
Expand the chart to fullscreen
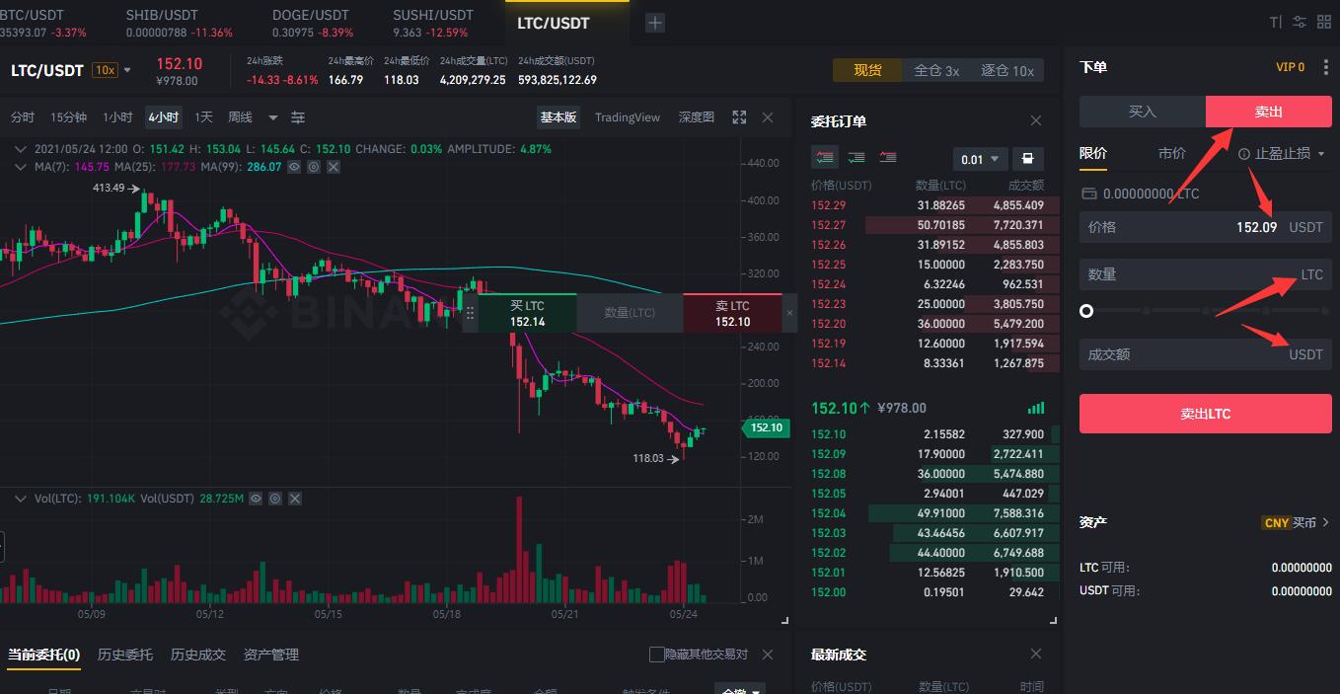[x=739, y=117]
